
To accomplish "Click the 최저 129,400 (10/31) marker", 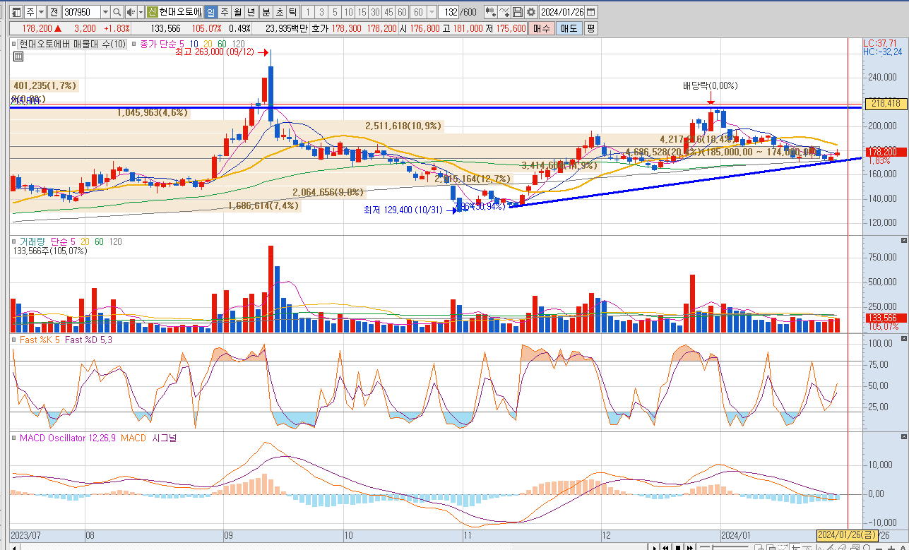I will tap(403, 210).
